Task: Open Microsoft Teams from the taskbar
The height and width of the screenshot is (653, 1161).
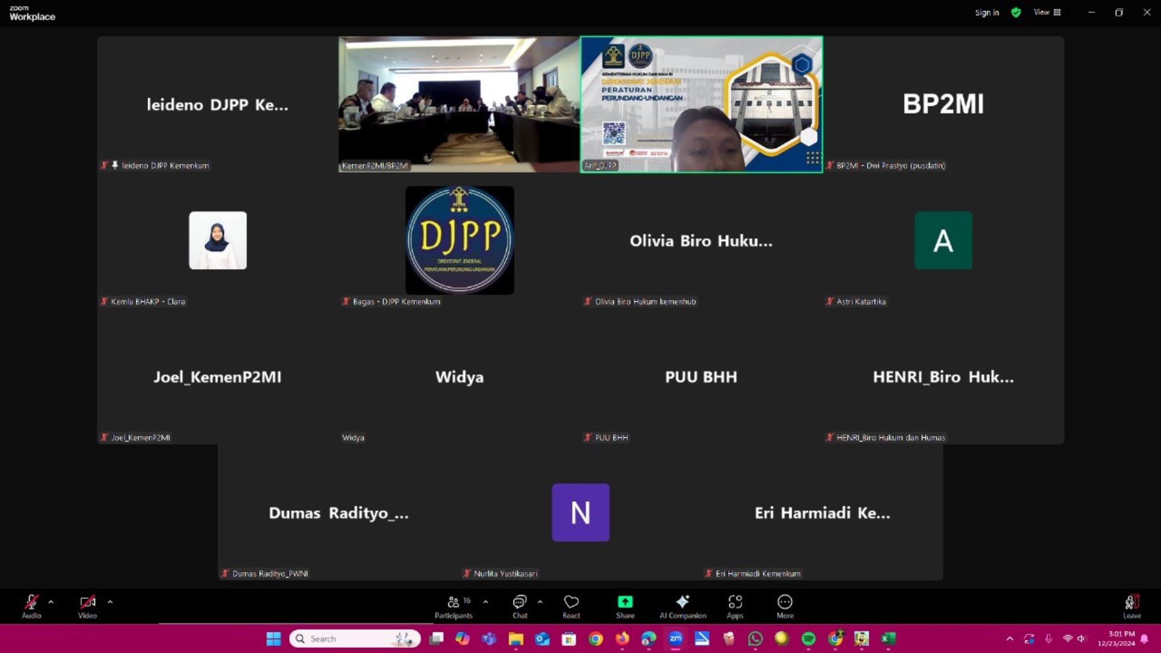Action: [x=489, y=638]
